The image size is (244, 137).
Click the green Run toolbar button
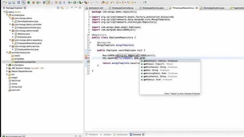pyautogui.click(x=75, y=3)
